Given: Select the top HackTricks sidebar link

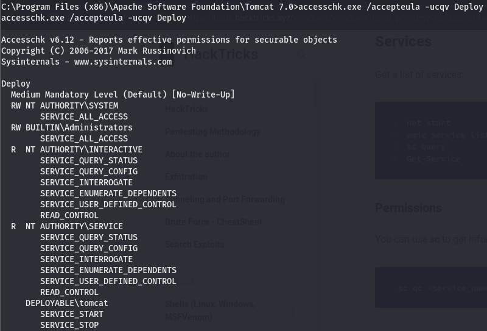Looking at the screenshot, I should coord(186,109).
